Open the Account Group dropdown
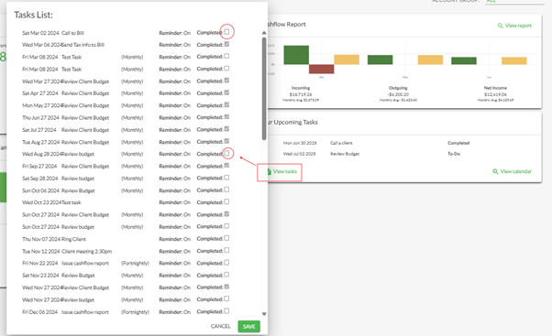Image resolution: width=552 pixels, height=336 pixels. pyautogui.click(x=513, y=1)
